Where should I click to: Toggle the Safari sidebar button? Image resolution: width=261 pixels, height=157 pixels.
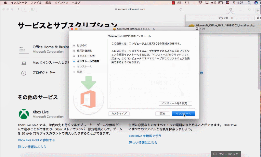coord(33,9)
